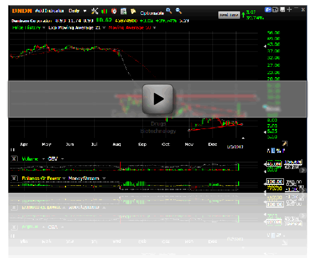Image resolution: width=312 pixels, height=258 pixels.
Task: Click the candlestick chart style icon
Action: point(104,11)
